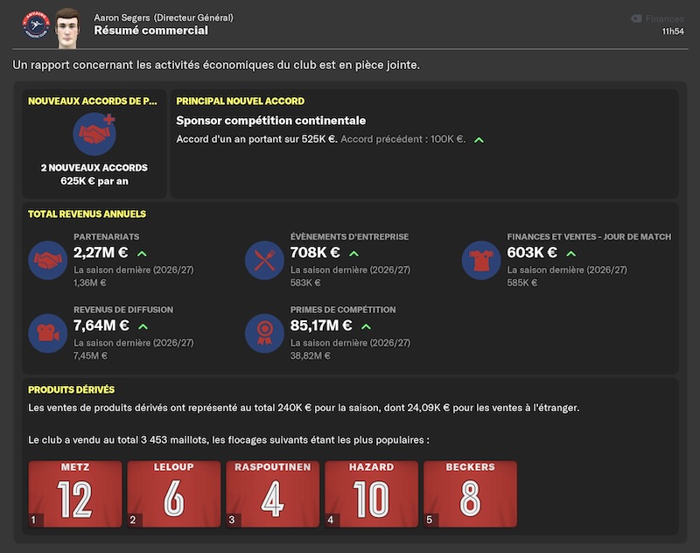Click the 2,27M € partnerships value
The image size is (700, 553).
101,253
